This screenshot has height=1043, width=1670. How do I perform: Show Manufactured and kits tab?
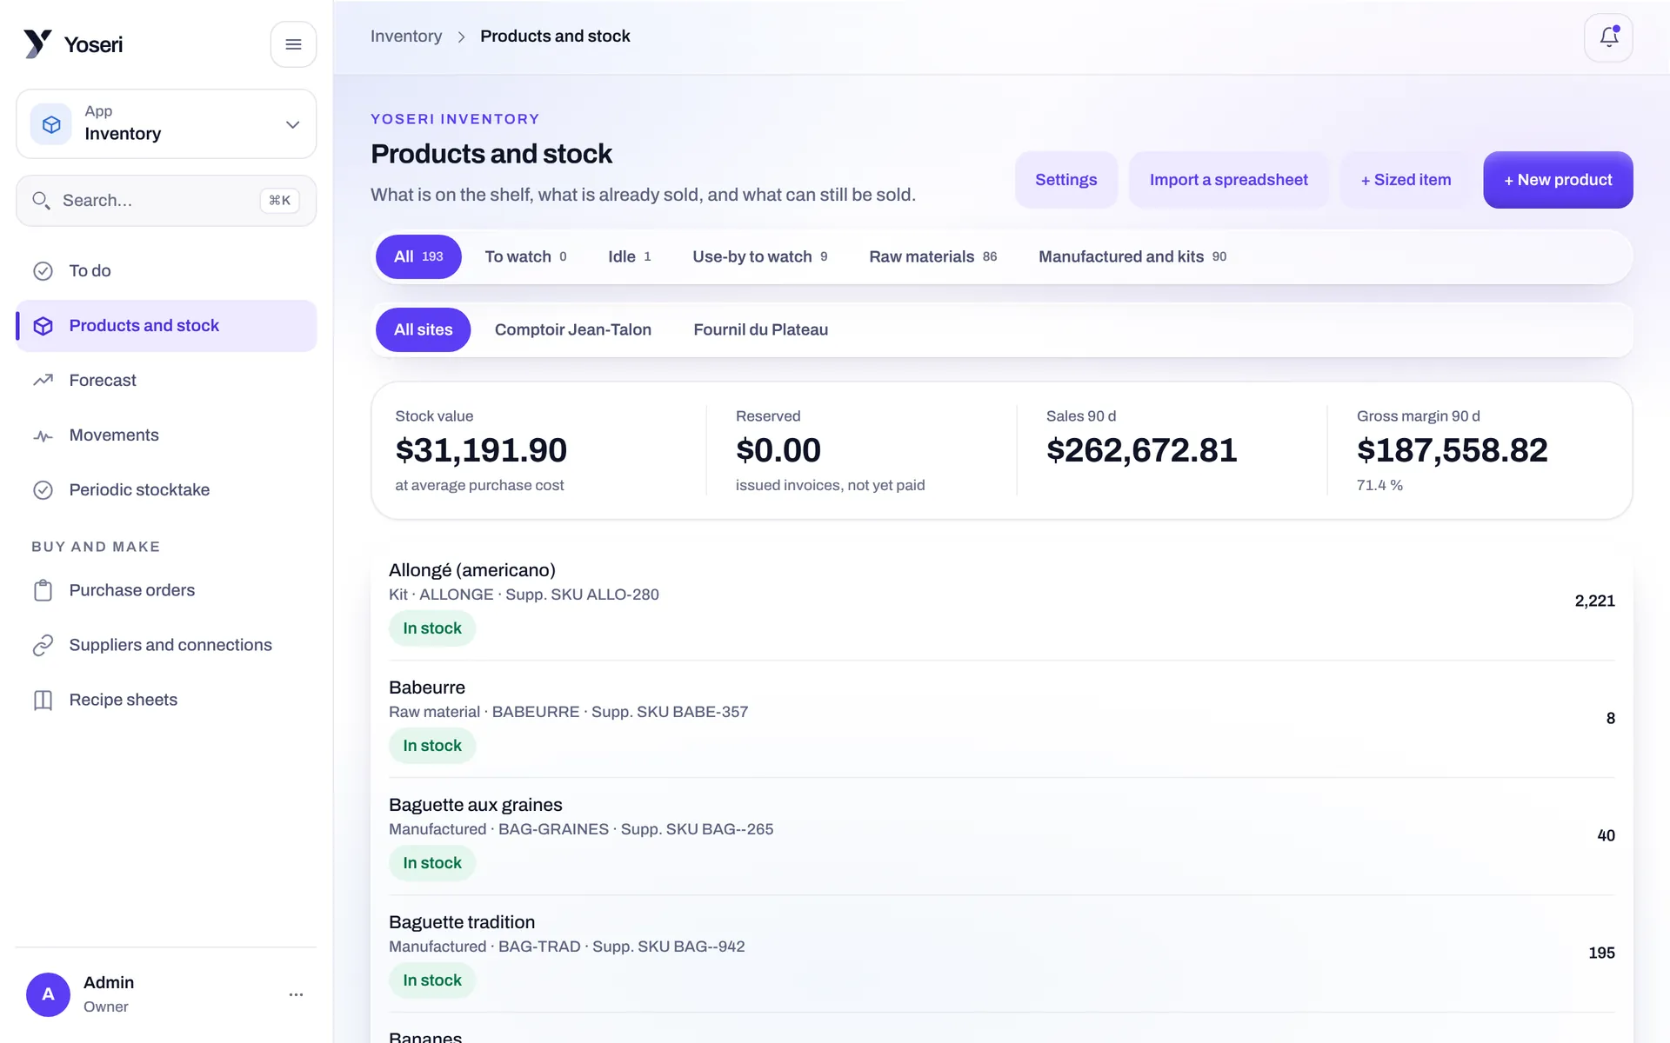coord(1132,256)
